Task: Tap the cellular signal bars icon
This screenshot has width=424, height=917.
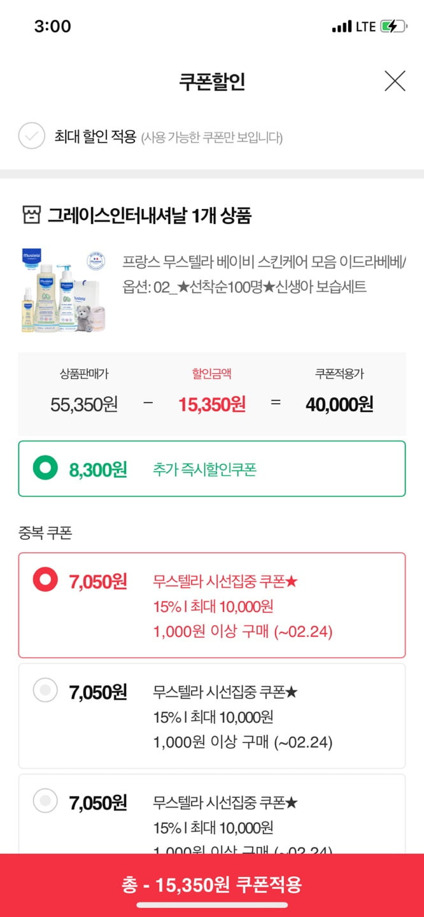Action: [341, 27]
